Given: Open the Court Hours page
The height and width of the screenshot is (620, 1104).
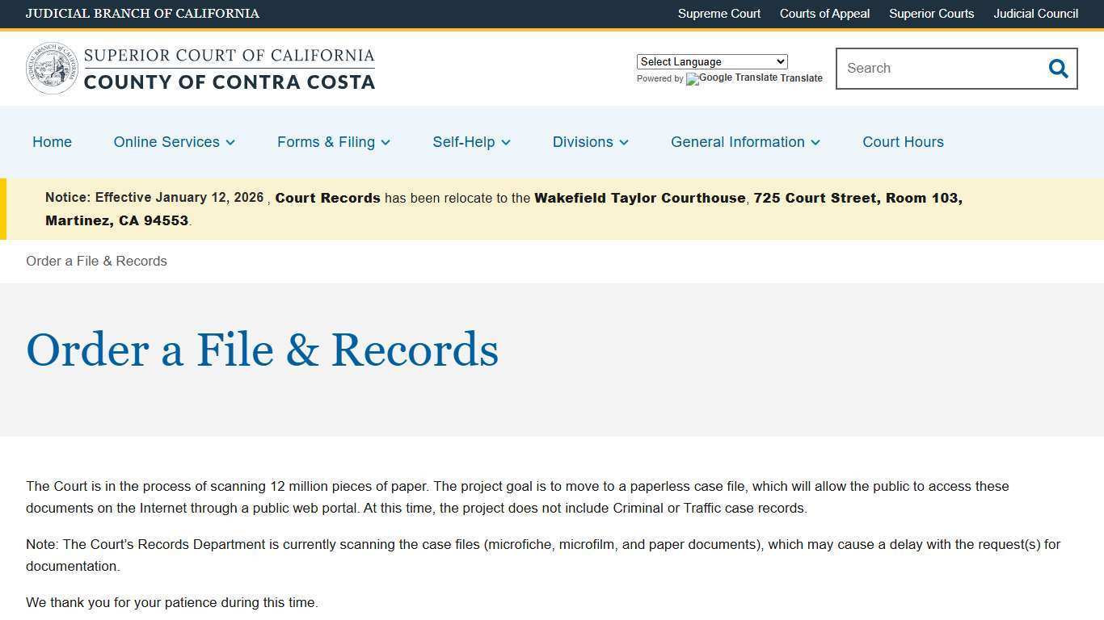Looking at the screenshot, I should (x=903, y=142).
